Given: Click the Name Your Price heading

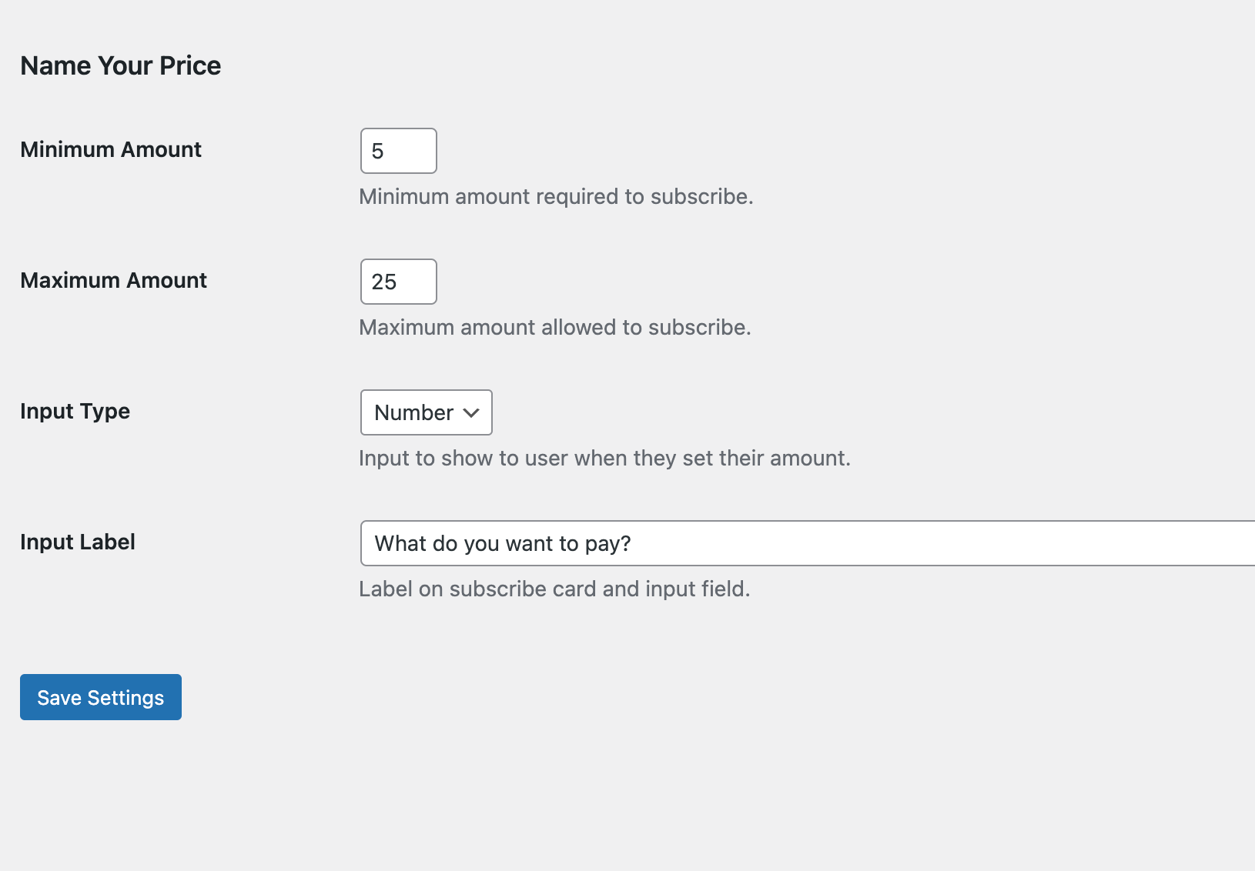Looking at the screenshot, I should click(121, 65).
